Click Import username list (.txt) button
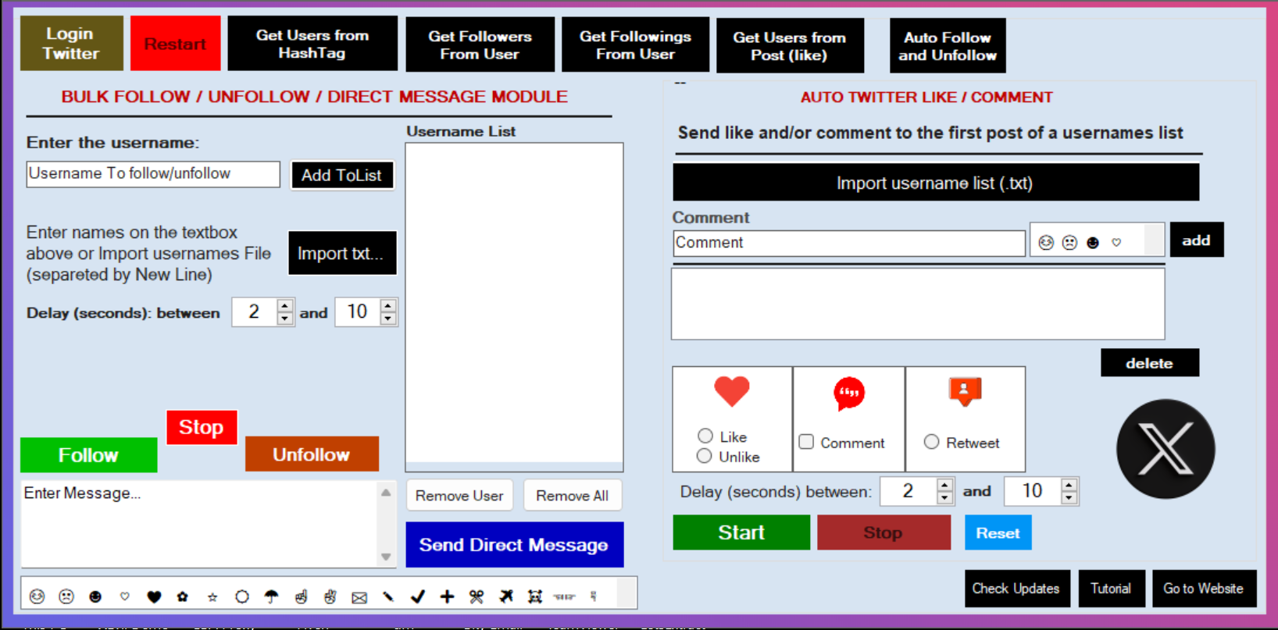The height and width of the screenshot is (630, 1278). tap(935, 183)
